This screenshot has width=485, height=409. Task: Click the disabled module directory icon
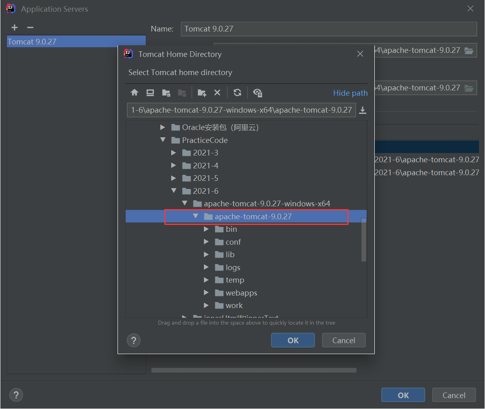pos(182,92)
